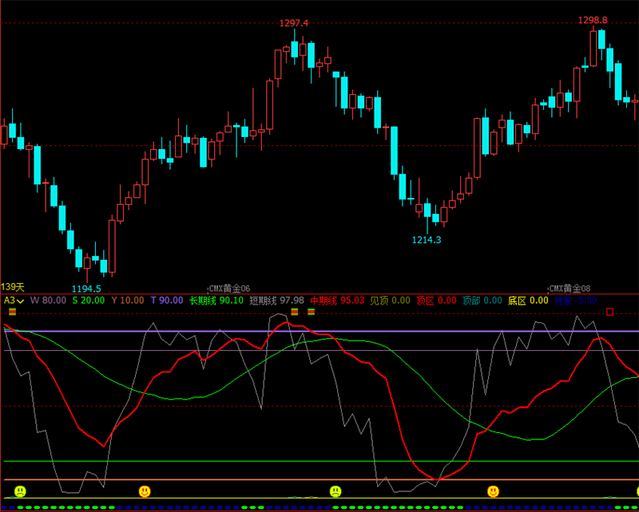Click the tall red candlestick at the 1298.8 high

pyautogui.click(x=593, y=48)
